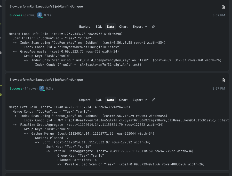Open Export dropdown in the first card
232x176 pixels.
(x=140, y=27)
